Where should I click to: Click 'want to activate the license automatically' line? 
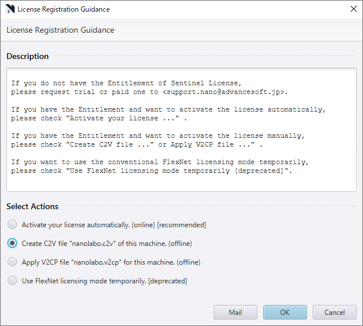click(x=168, y=109)
